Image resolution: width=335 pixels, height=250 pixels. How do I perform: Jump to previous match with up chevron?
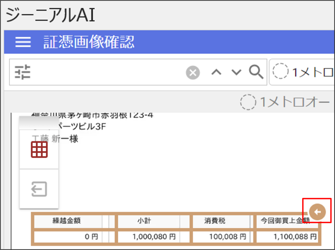tap(217, 72)
